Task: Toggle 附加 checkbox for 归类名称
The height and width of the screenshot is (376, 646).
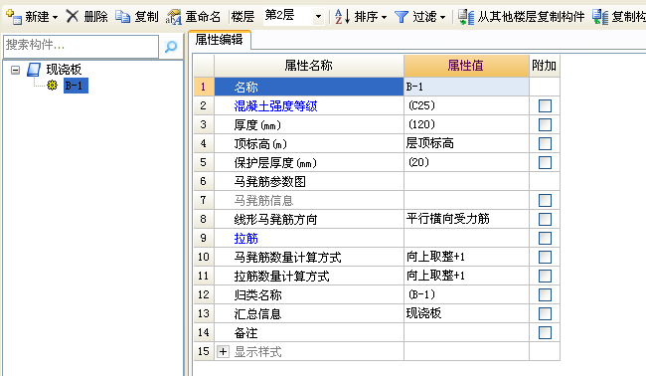Action: (545, 294)
